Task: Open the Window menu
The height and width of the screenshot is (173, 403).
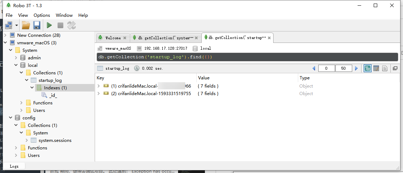Action: coord(64,15)
